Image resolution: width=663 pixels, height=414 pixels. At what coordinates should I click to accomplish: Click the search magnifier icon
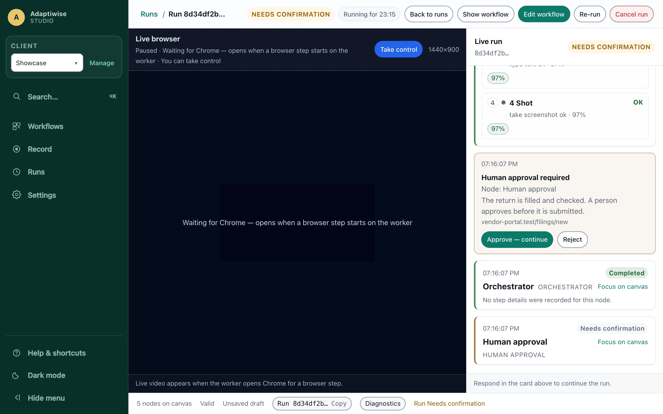(17, 96)
